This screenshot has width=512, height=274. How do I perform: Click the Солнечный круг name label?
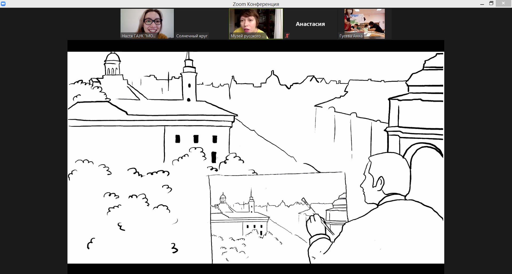click(192, 36)
